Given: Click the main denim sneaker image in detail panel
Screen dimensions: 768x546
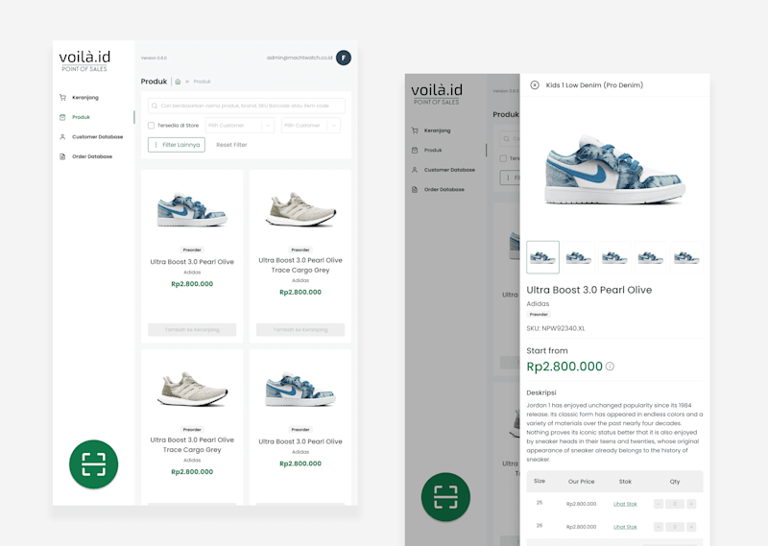Looking at the screenshot, I should [614, 169].
